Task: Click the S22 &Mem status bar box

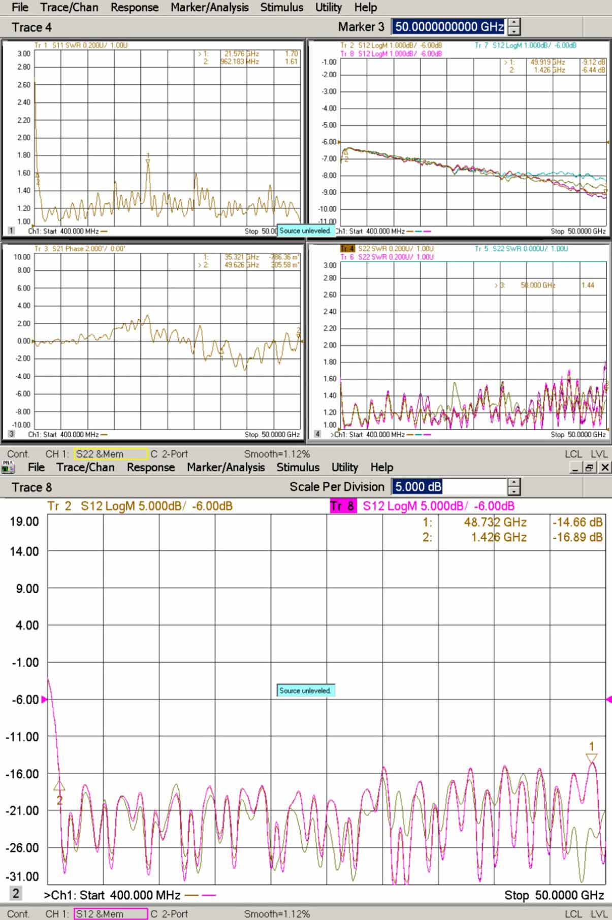Action: [111, 454]
